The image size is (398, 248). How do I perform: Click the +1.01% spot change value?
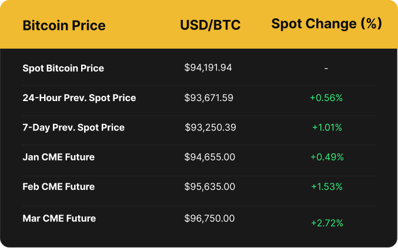327,128
